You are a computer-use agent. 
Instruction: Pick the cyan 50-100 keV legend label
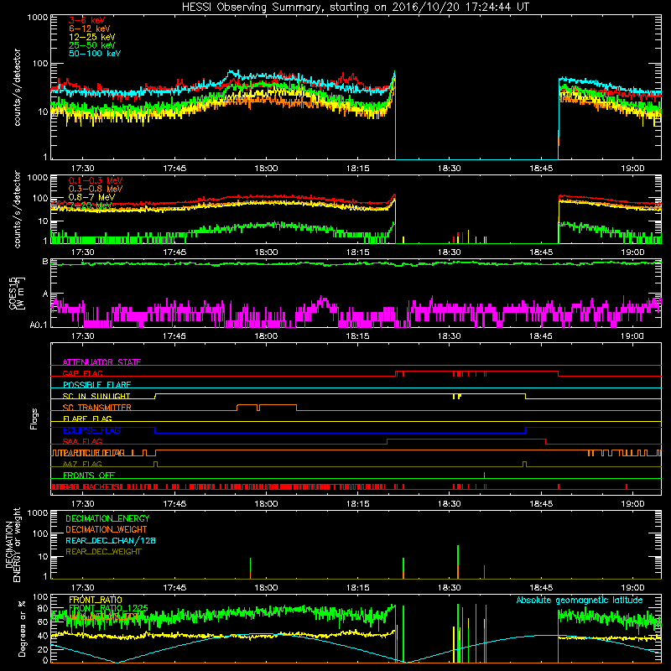click(x=95, y=54)
